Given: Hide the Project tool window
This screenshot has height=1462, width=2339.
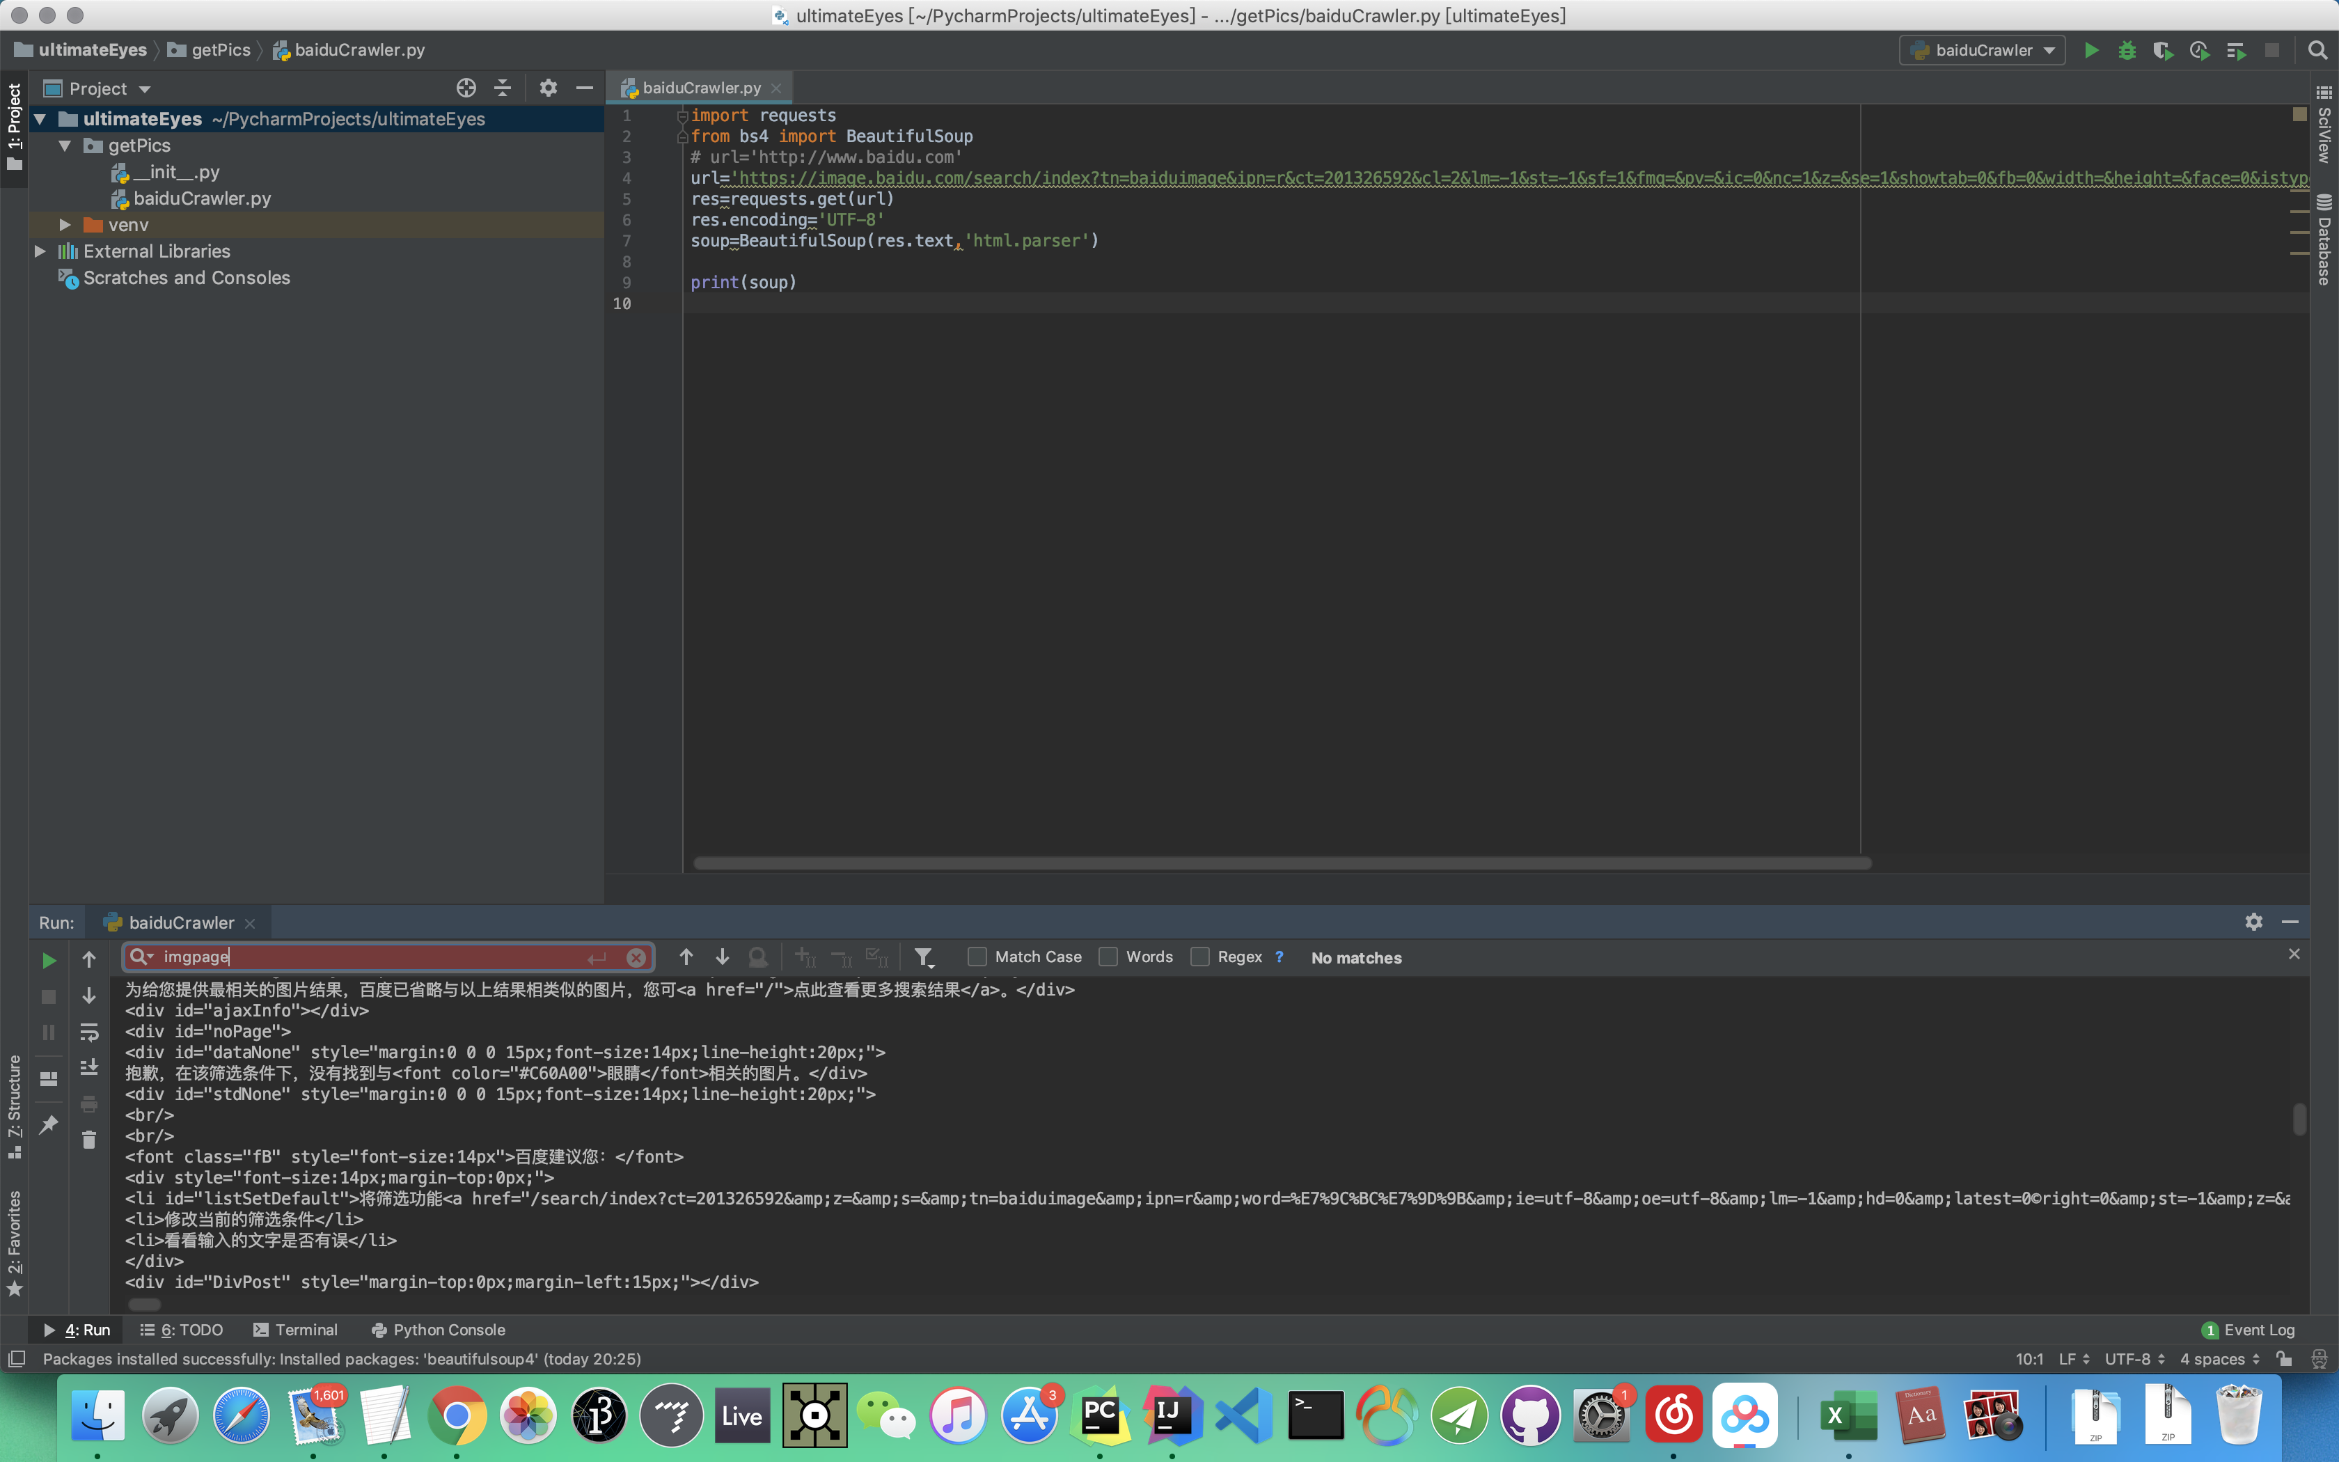Looking at the screenshot, I should (x=584, y=88).
